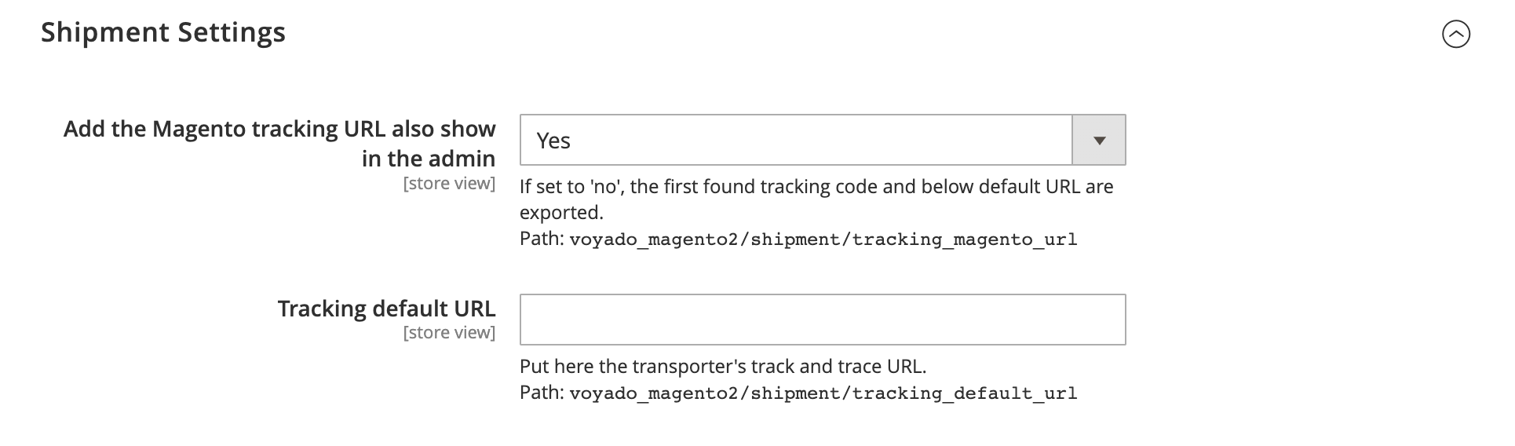Click store view scope under Tracking default URL

(x=449, y=333)
